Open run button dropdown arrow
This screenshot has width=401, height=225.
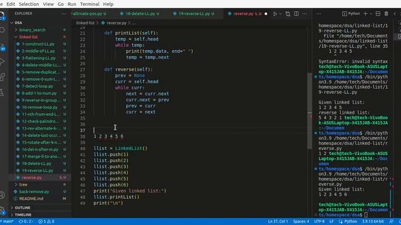point(281,14)
